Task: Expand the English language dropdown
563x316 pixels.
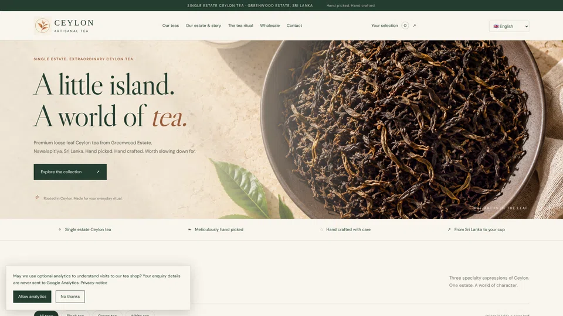Action: coord(509,26)
